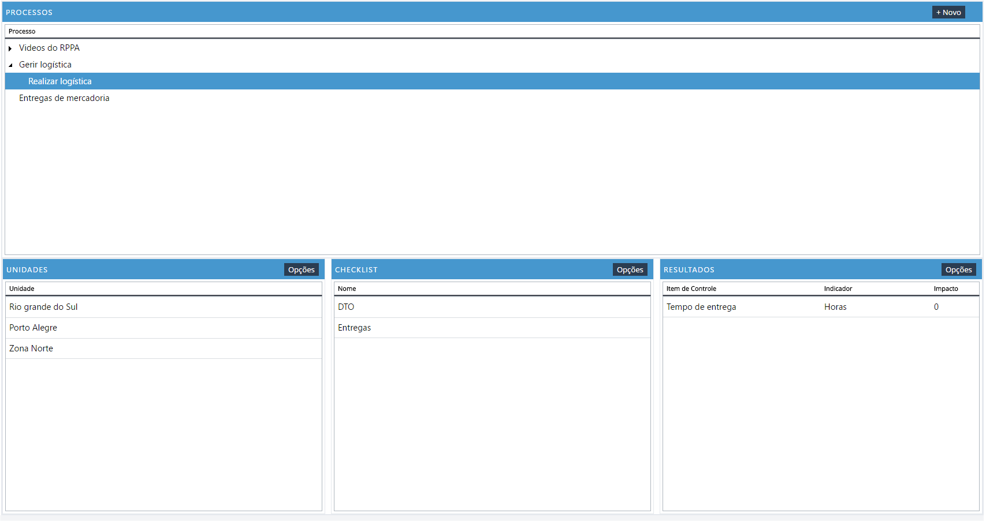The image size is (986, 521).
Task: Select DTO checklist row
Action: pos(492,307)
